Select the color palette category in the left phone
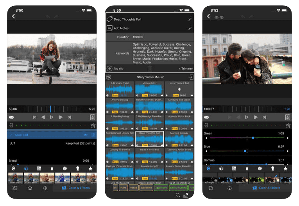299x206 pixels. (x=13, y=168)
